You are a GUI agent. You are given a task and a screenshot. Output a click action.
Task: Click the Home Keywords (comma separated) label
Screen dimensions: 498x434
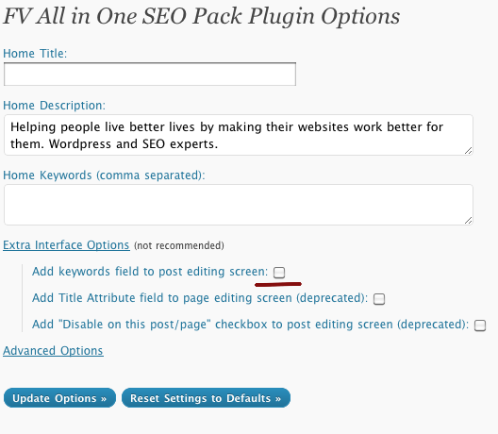[x=104, y=175]
